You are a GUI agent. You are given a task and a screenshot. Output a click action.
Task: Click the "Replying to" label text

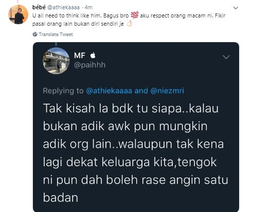click(63, 91)
